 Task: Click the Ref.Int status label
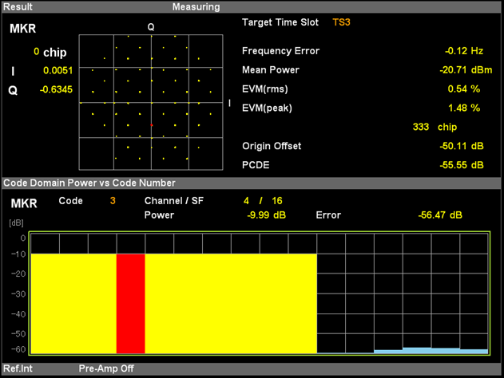click(18, 369)
